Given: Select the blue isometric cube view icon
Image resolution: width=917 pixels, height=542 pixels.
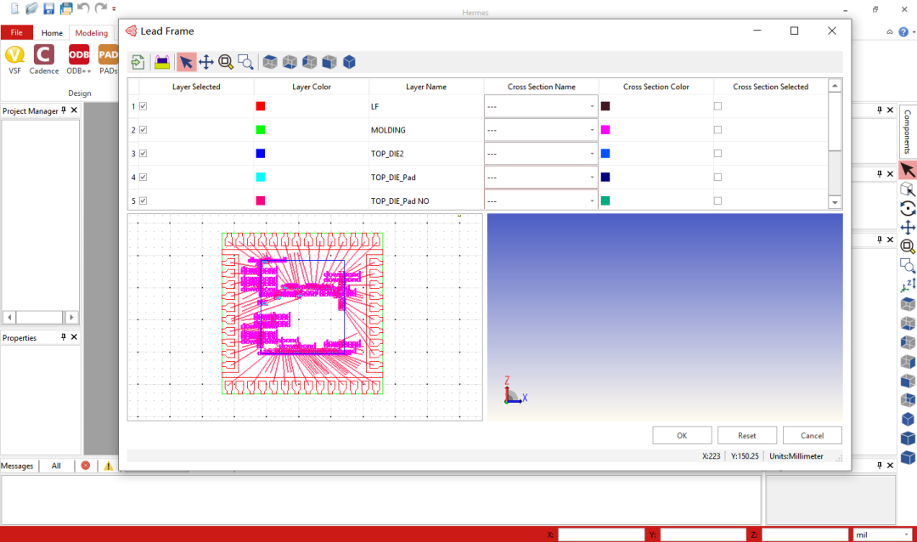Looking at the screenshot, I should click(349, 62).
